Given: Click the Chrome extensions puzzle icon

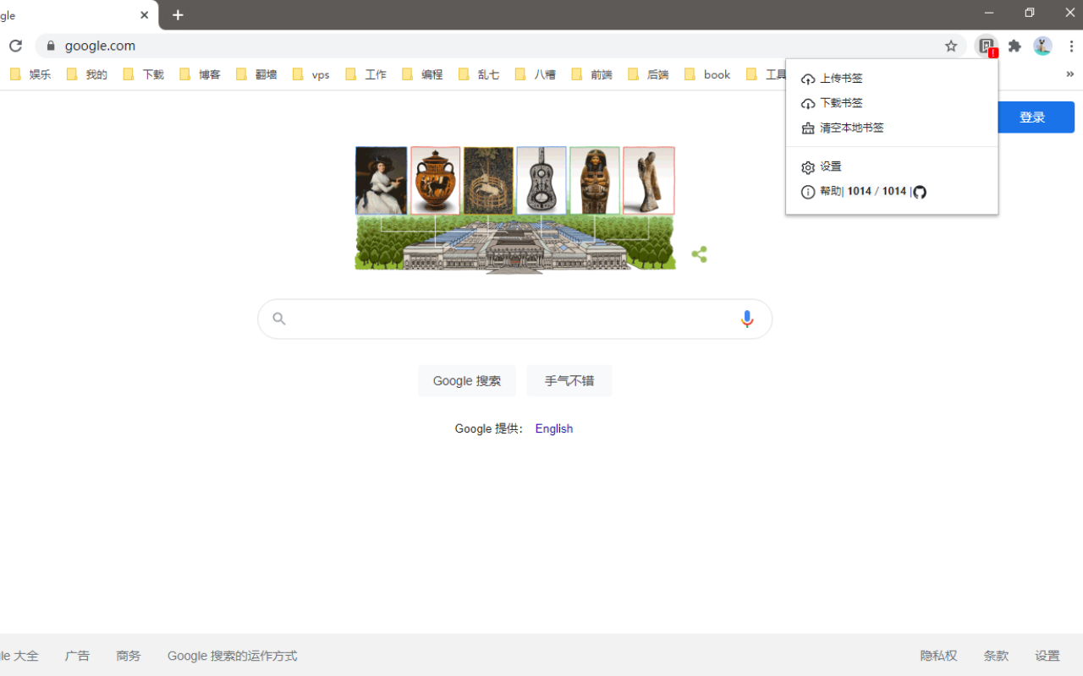Looking at the screenshot, I should 1014,46.
